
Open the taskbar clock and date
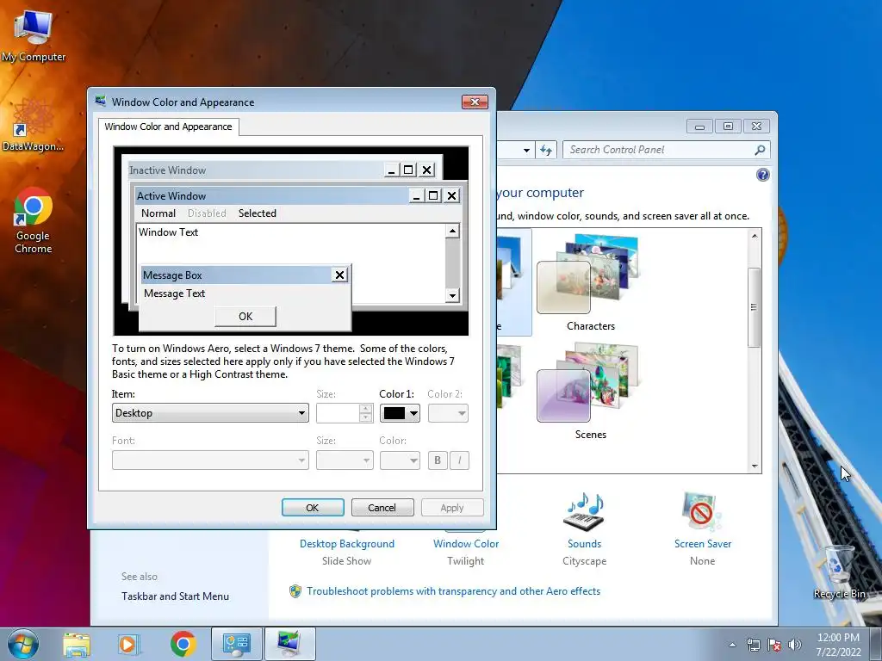click(x=838, y=645)
